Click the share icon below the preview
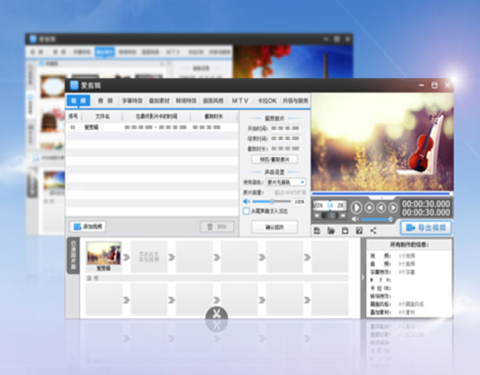This screenshot has width=480, height=375. [373, 230]
